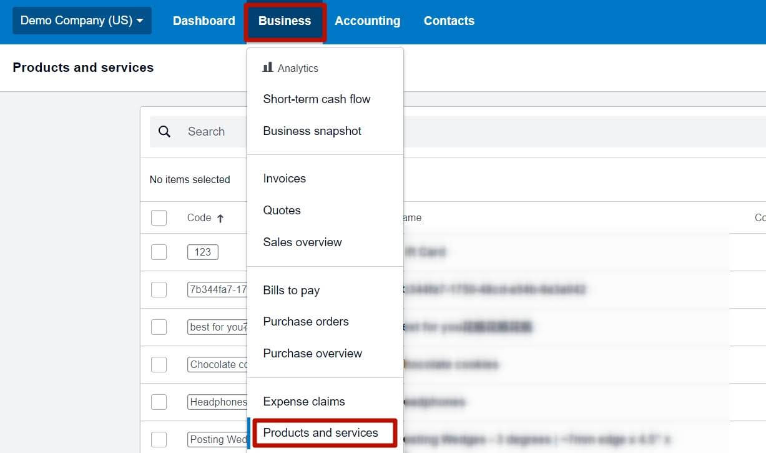Select Purchase orders
The image size is (766, 453).
(305, 321)
